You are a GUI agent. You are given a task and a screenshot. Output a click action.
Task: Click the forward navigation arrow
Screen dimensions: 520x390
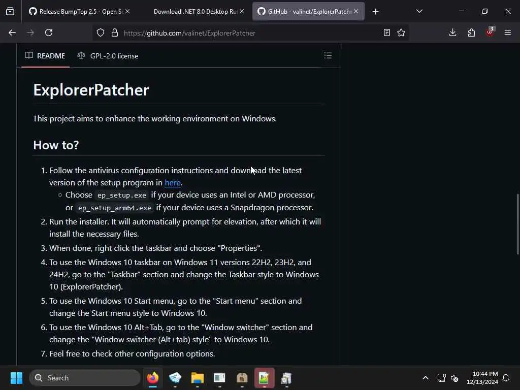tap(30, 32)
